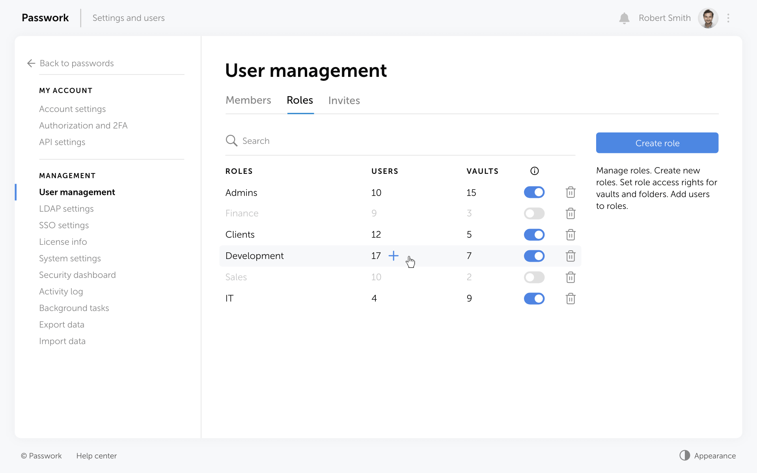The width and height of the screenshot is (757, 473).
Task: Add user to Development with plus icon
Action: (393, 256)
